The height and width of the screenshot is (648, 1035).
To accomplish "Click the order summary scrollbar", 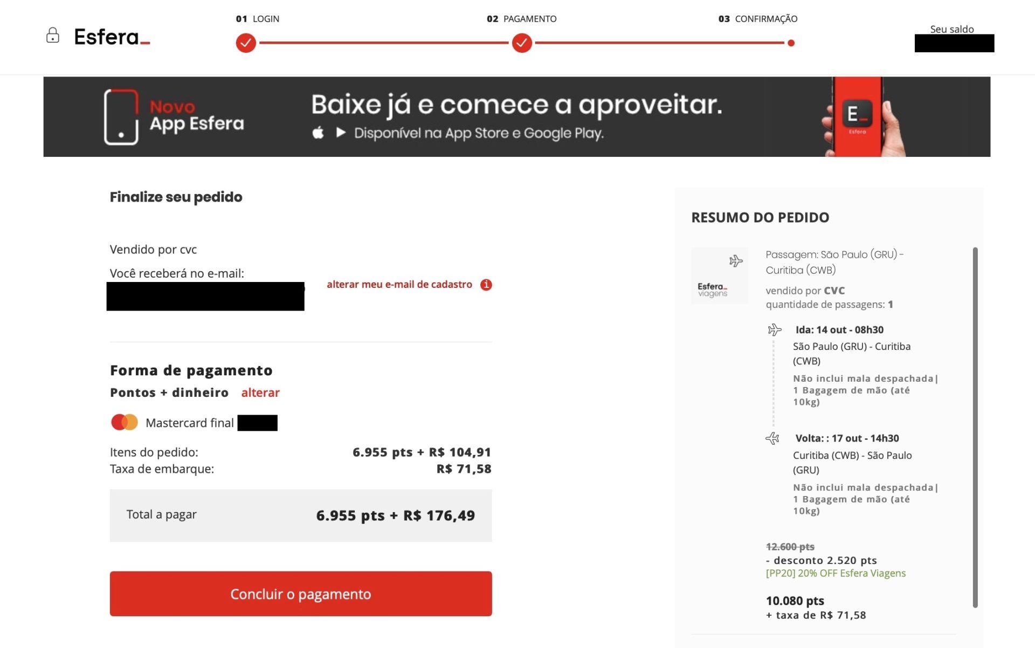I will (x=975, y=428).
